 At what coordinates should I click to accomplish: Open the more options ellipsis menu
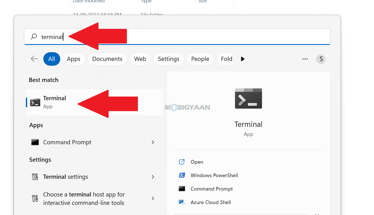305,59
